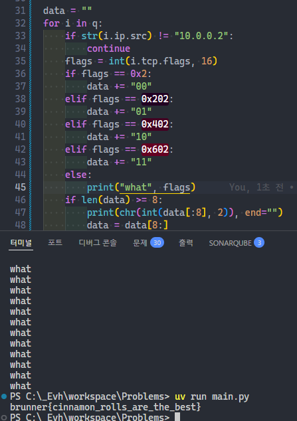
Task: Click line number 38 in gutter
Action: pyautogui.click(x=21, y=99)
